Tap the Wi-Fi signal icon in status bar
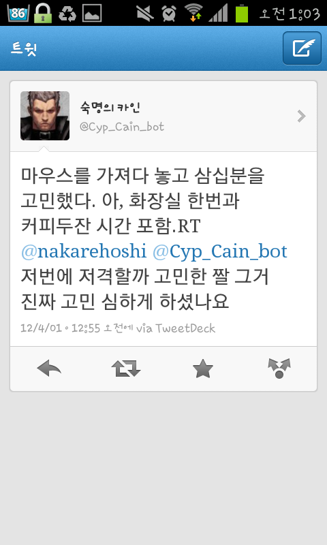Image resolution: width=327 pixels, height=545 pixels. (x=194, y=13)
